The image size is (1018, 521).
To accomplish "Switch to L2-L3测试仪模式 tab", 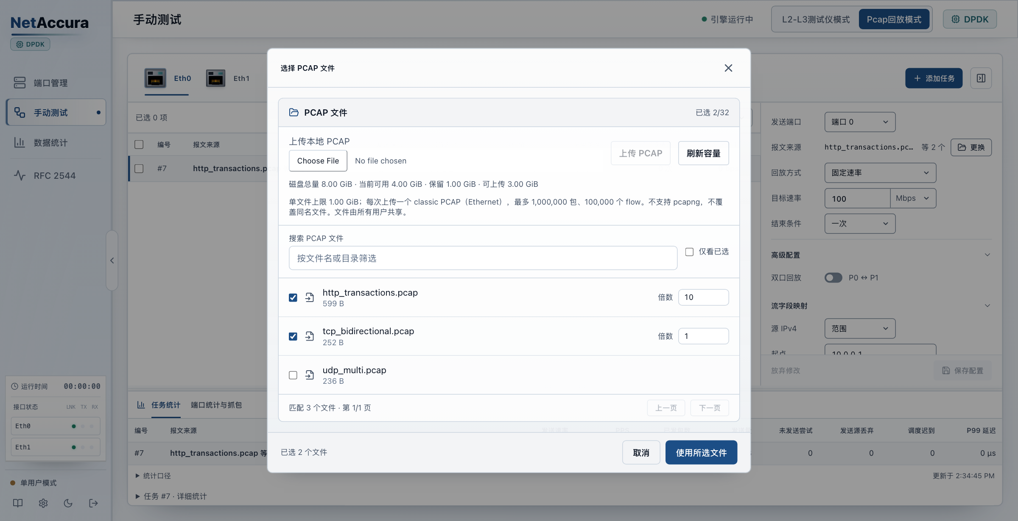I will tap(816, 19).
